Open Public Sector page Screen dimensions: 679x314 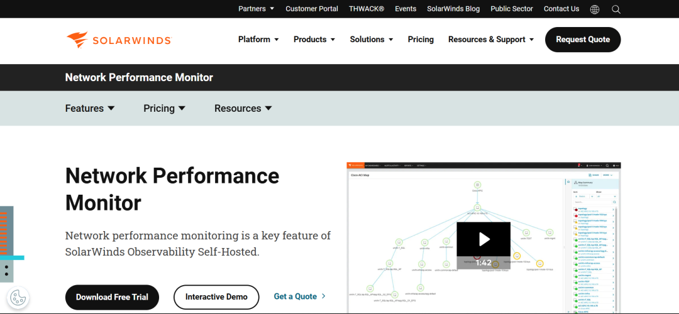click(512, 9)
